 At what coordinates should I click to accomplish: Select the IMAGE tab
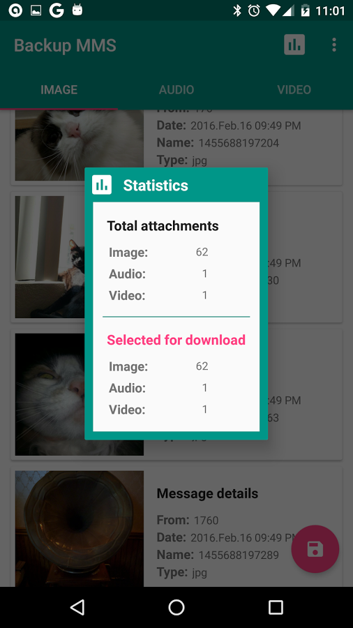59,89
